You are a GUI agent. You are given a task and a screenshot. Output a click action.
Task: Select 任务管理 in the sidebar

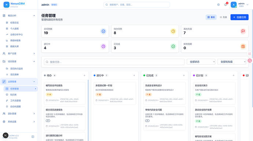click(21, 88)
